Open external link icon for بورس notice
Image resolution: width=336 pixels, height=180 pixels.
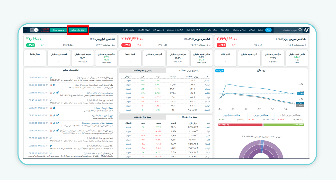coord(58,93)
